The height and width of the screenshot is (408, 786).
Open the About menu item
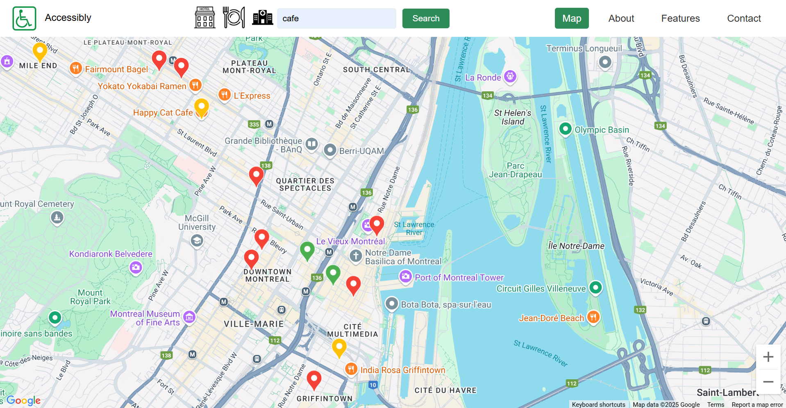click(x=621, y=18)
